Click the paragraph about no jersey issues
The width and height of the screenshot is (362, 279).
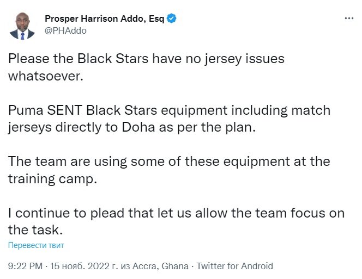tap(146, 66)
